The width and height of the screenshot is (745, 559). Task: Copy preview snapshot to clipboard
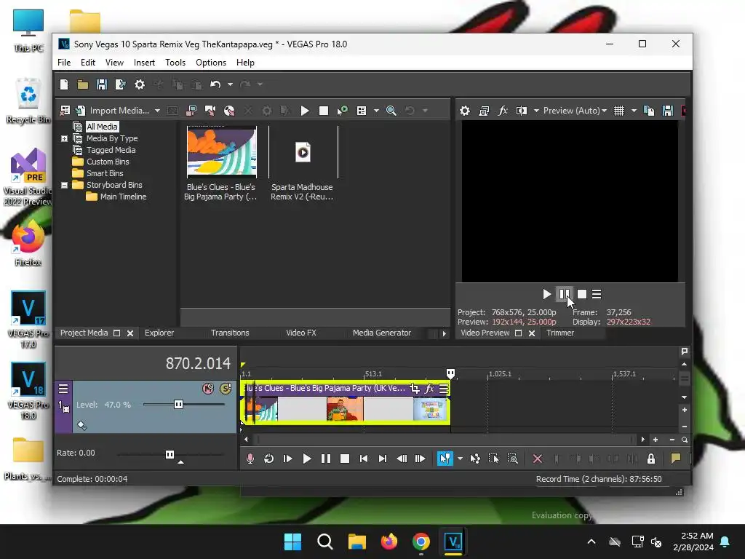pyautogui.click(x=648, y=111)
